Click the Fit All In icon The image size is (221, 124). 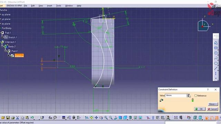(92, 117)
